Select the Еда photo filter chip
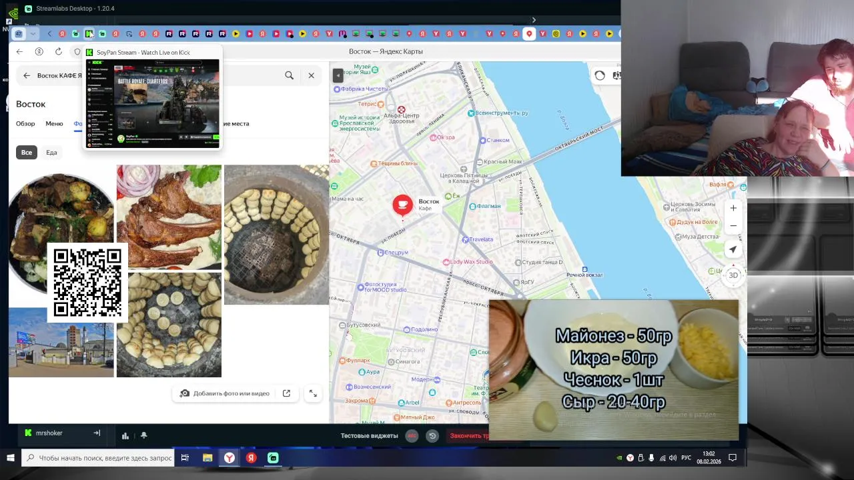This screenshot has height=480, width=854. coord(51,153)
